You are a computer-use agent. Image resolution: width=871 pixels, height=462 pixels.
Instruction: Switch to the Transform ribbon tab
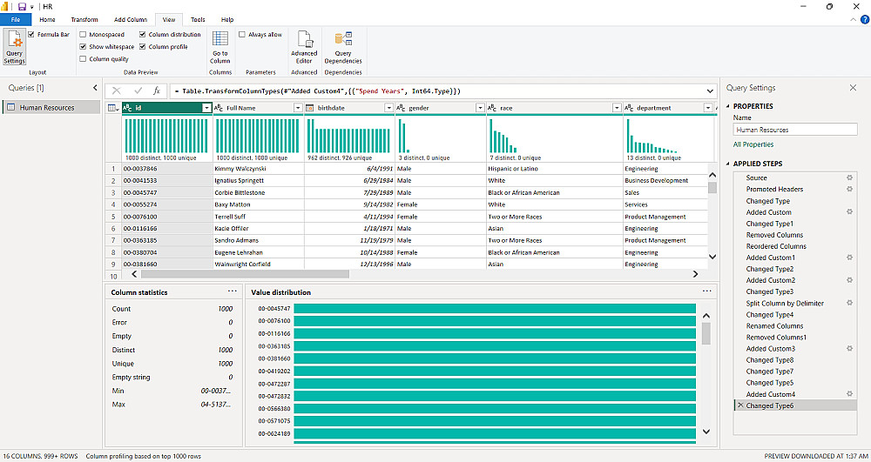tap(84, 19)
